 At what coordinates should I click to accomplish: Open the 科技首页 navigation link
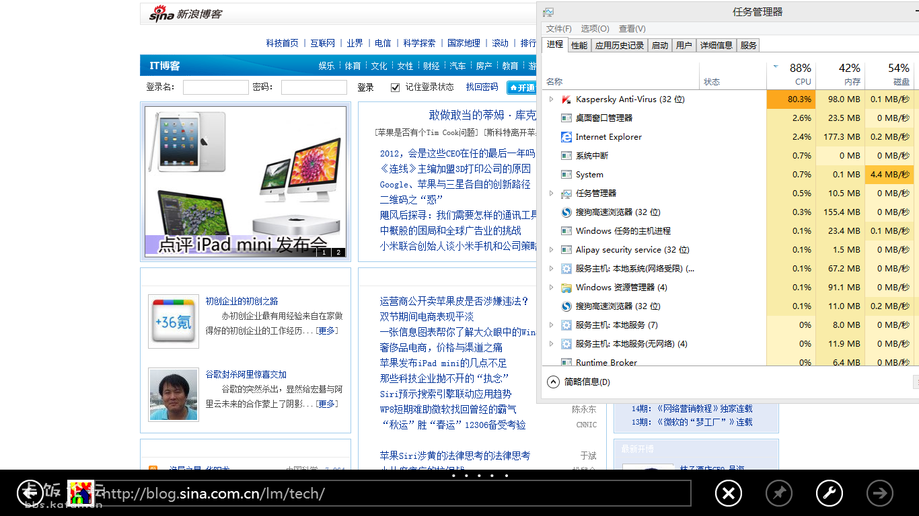click(282, 43)
